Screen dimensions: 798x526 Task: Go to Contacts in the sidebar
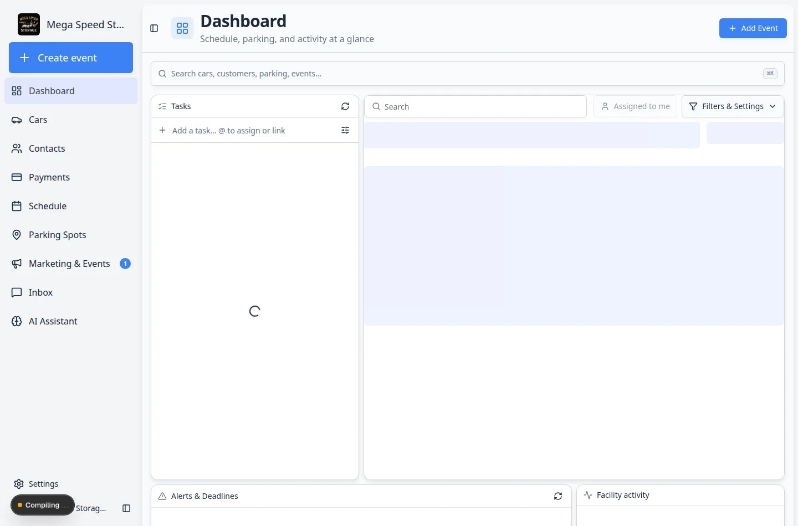(x=71, y=148)
